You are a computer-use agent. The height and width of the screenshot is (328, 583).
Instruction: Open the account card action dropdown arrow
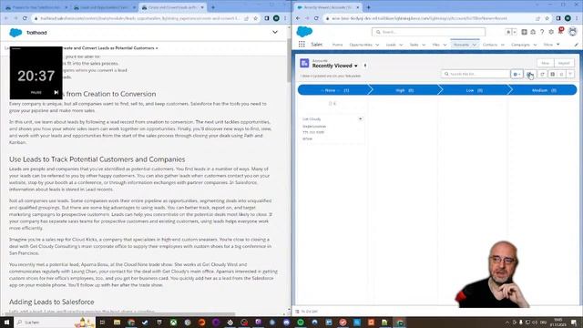[x=360, y=118]
